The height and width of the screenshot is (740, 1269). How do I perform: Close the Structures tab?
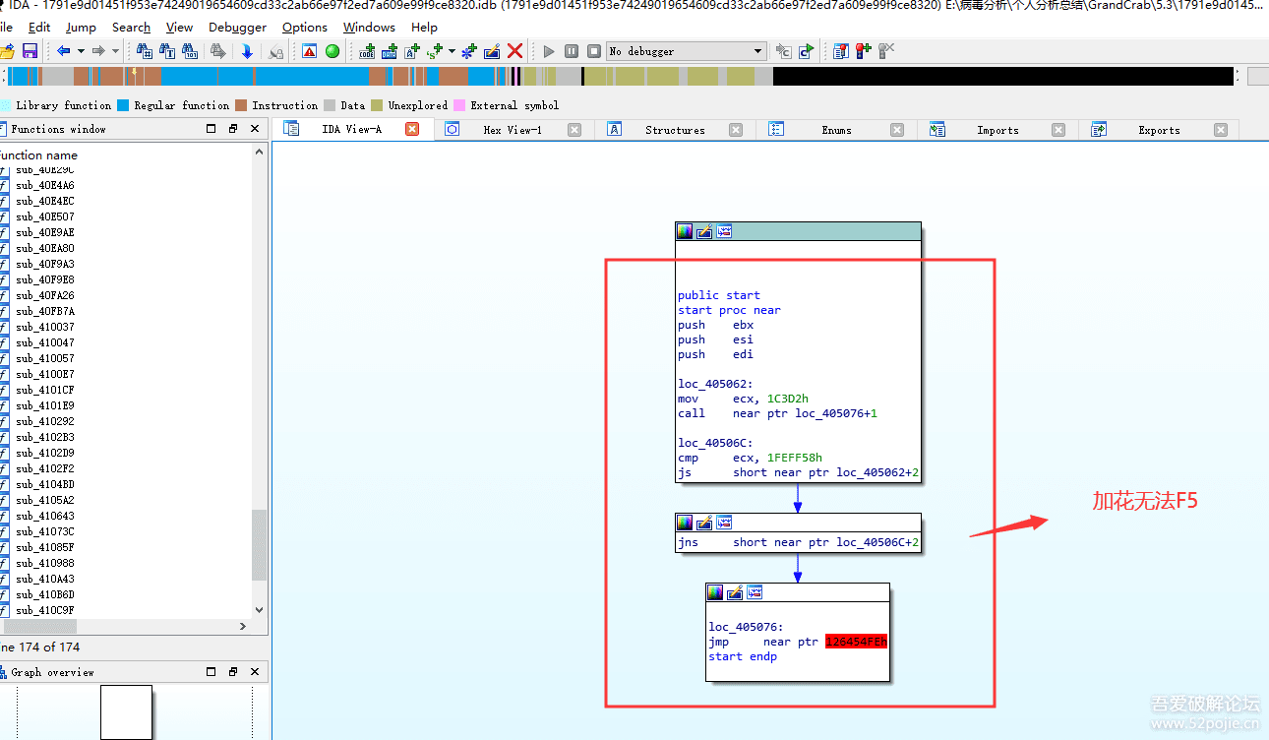point(736,130)
